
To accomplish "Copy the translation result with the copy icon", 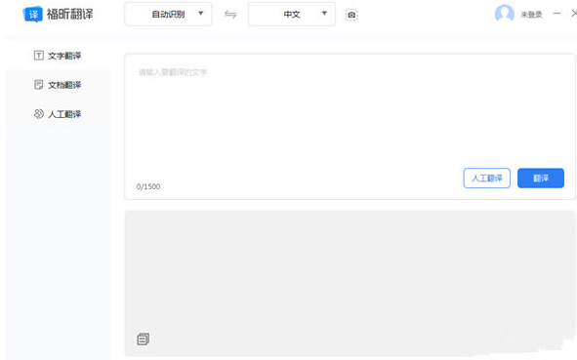I will point(144,339).
